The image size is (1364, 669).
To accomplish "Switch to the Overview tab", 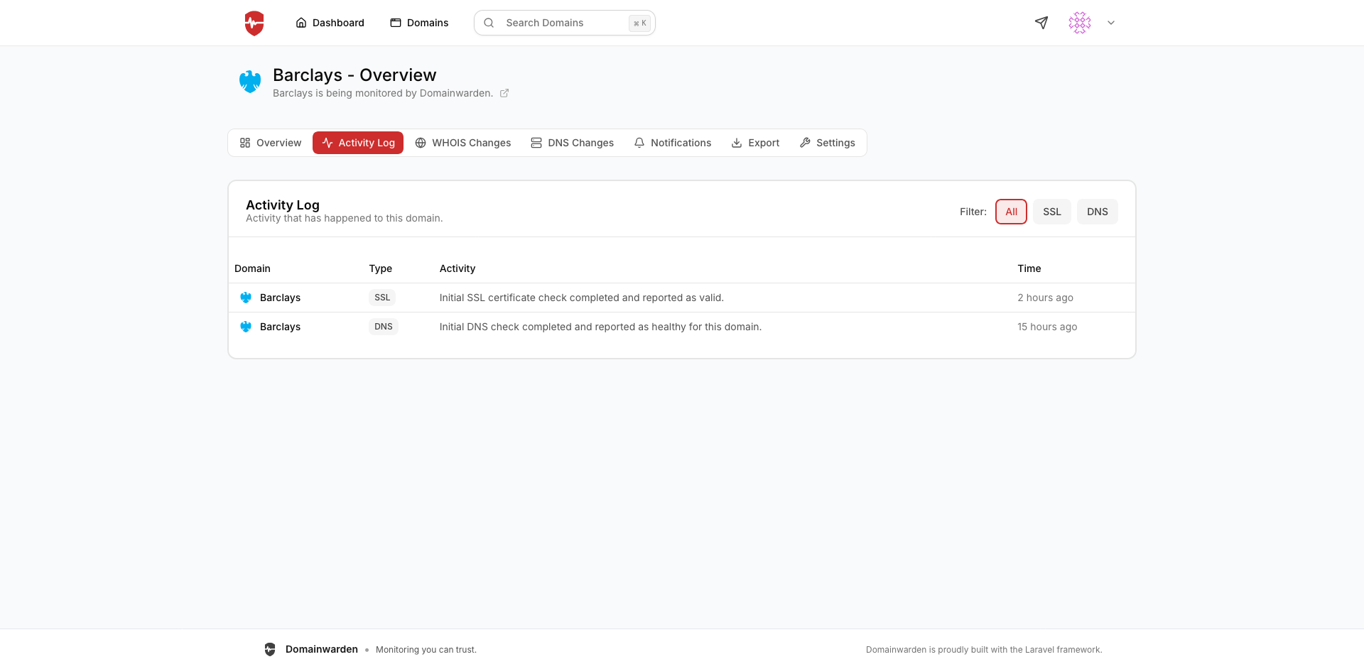I will [x=271, y=143].
